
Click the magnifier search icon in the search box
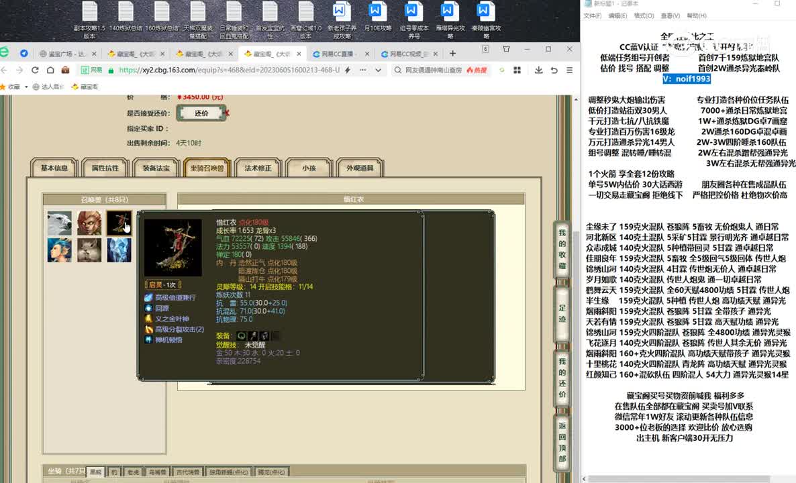398,70
